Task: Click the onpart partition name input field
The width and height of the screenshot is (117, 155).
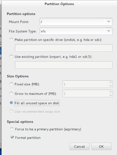Action: click(x=64, y=65)
